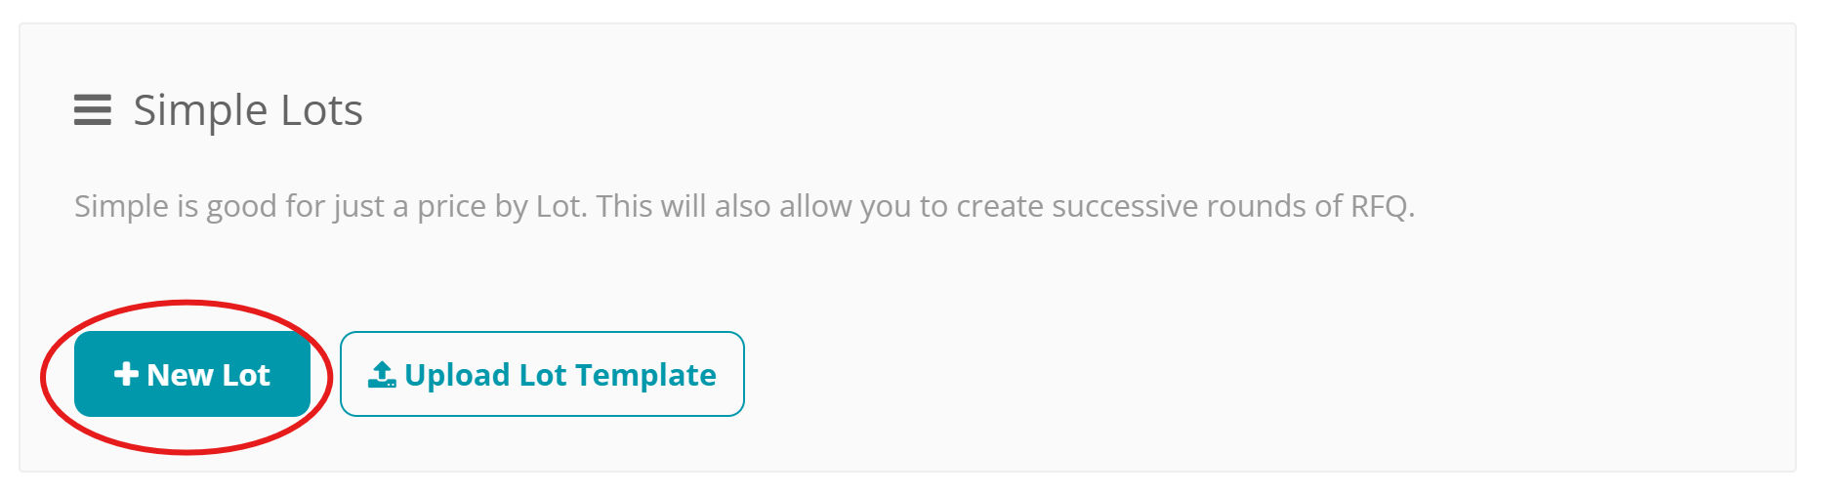
Task: Click the upload arrow icon before Upload Lot Template
Action: [x=382, y=374]
